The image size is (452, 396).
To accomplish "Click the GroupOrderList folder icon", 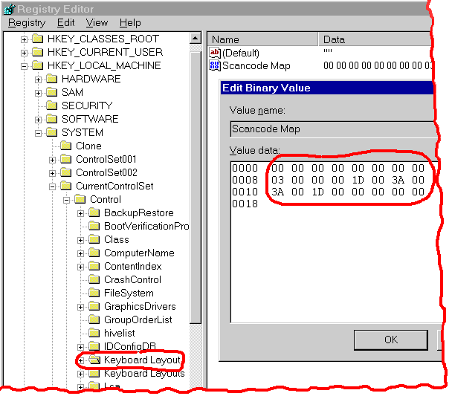I will click(94, 320).
